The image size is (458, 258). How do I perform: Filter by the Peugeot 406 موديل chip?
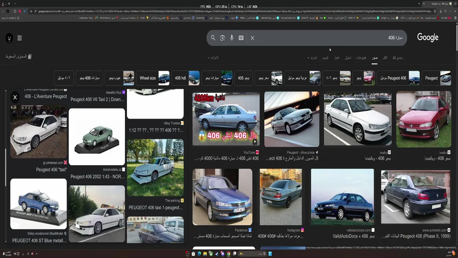[x=398, y=78]
